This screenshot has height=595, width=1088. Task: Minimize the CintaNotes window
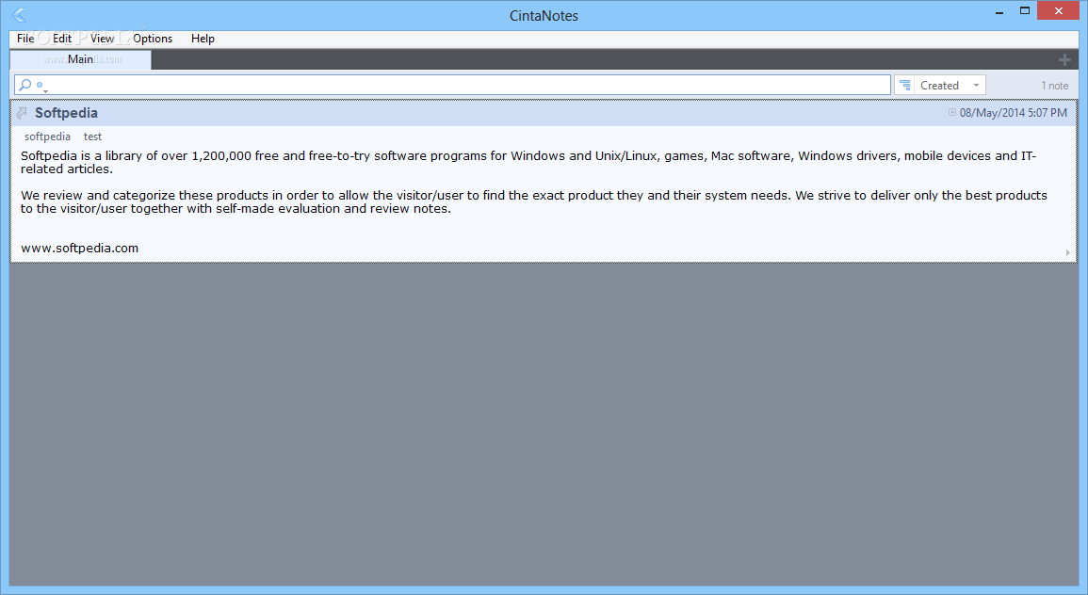coord(999,12)
